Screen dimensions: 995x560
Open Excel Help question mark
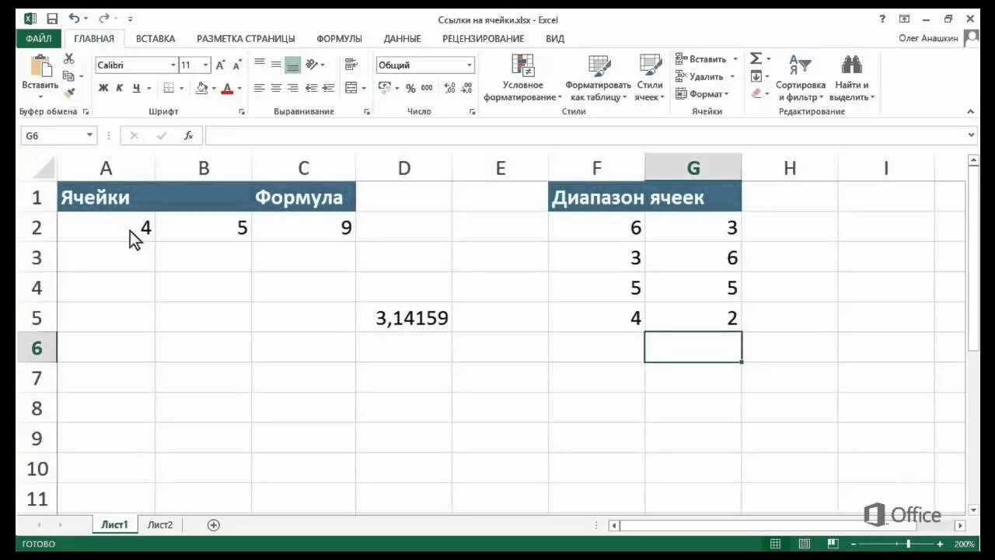(883, 19)
